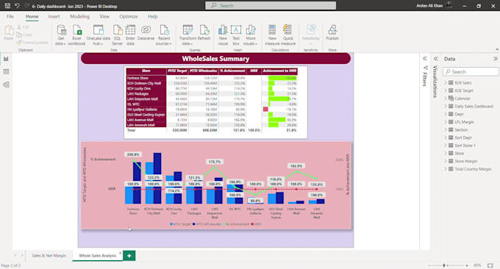Screen dimensions: 500x269
Task: Select the Home ribbon tab
Action: tap(32, 16)
